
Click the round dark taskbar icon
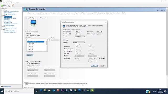(x=84, y=90)
